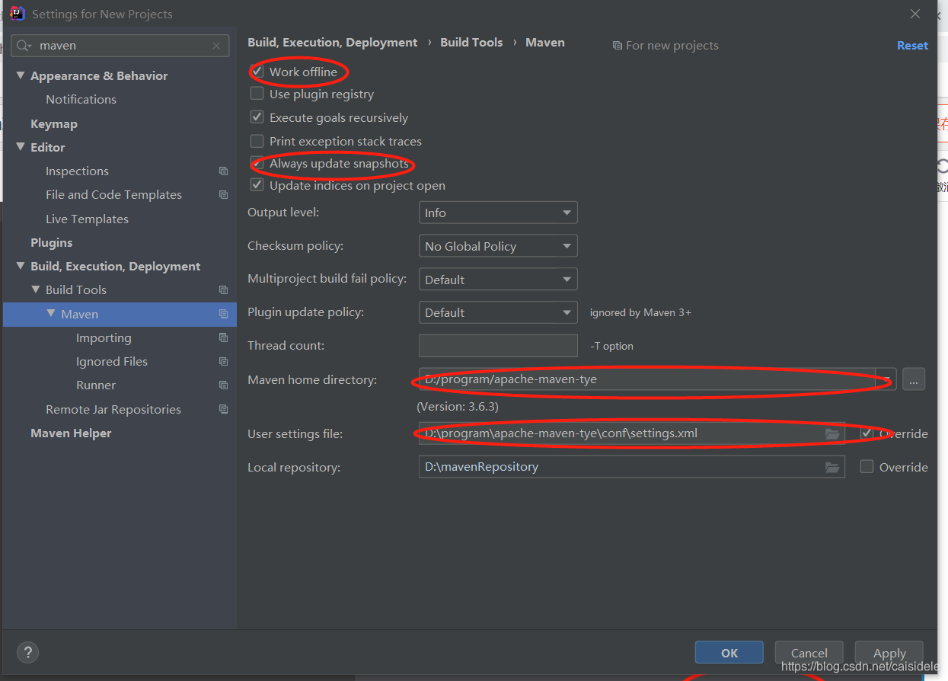Click the search magnifier icon in settings search
The height and width of the screenshot is (681, 948).
point(24,46)
